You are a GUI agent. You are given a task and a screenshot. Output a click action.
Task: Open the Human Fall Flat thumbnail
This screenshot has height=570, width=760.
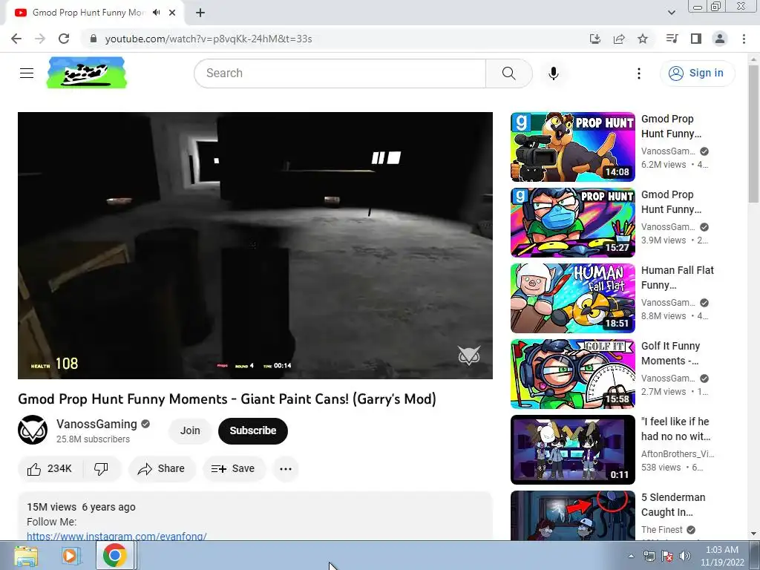(x=572, y=298)
